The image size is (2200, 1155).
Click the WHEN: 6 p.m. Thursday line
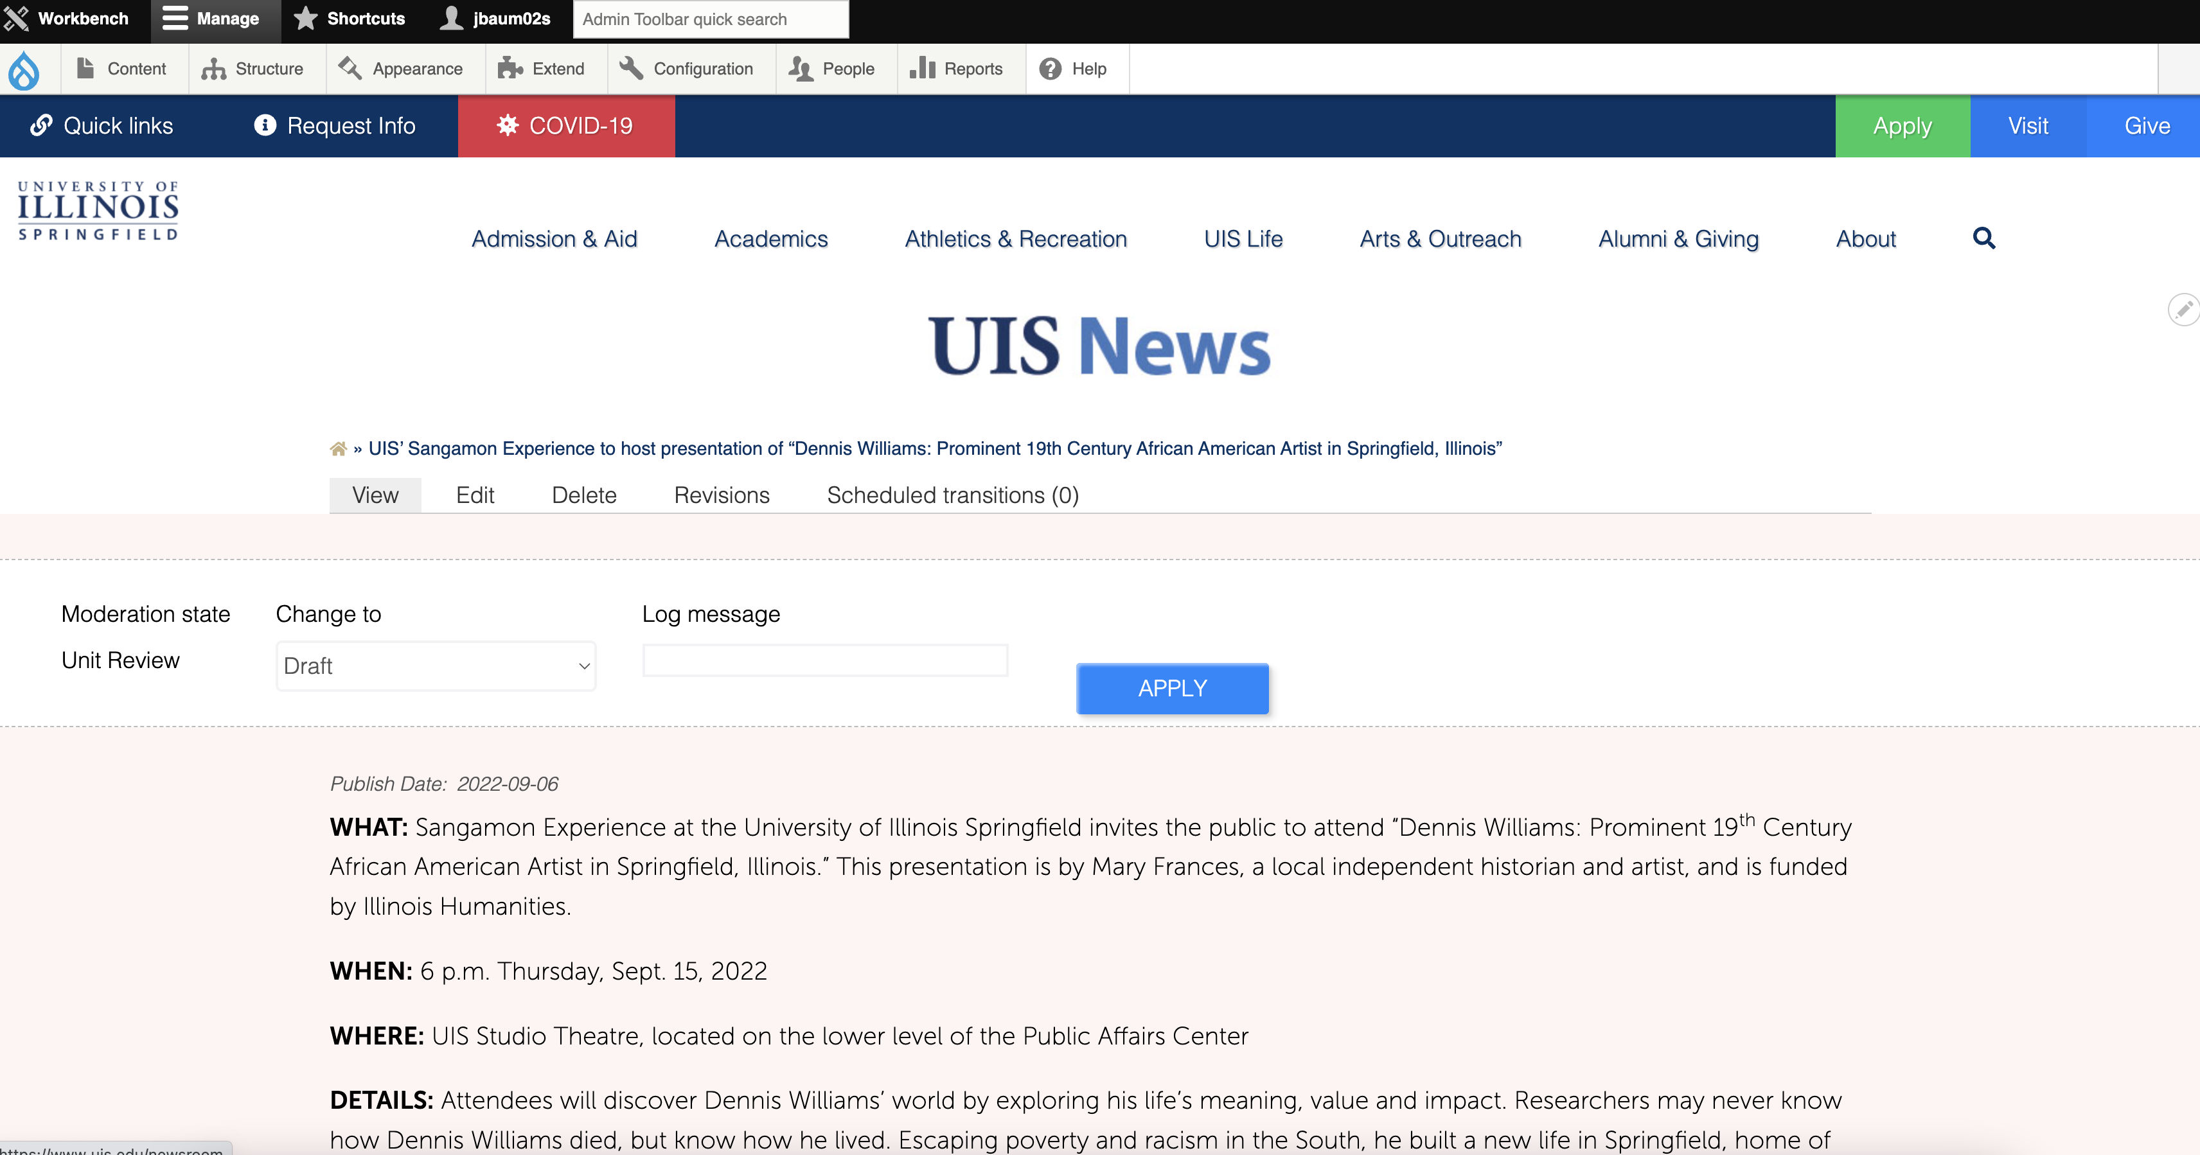pyautogui.click(x=548, y=971)
